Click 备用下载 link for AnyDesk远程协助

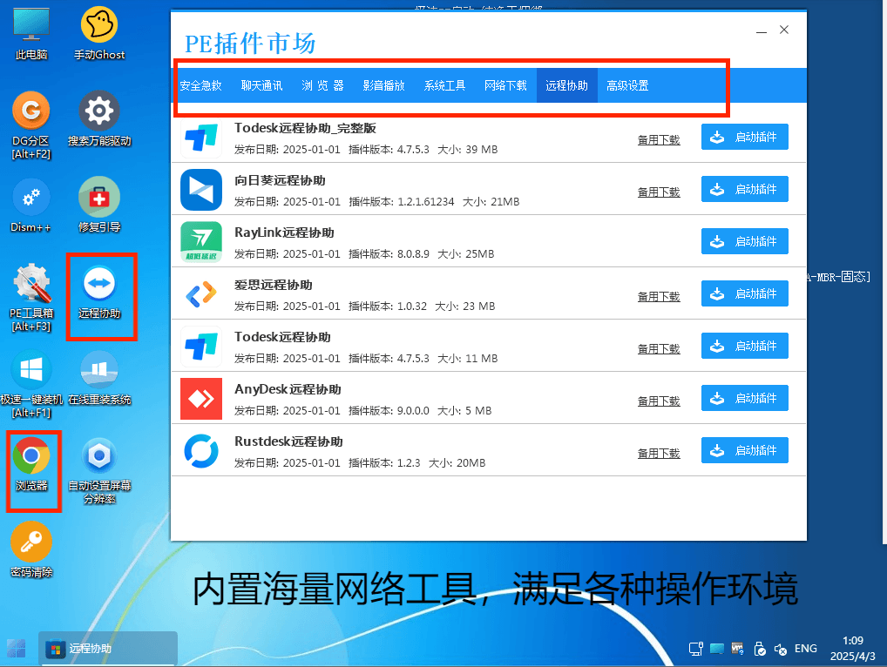(x=659, y=401)
